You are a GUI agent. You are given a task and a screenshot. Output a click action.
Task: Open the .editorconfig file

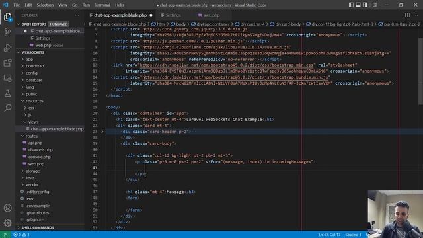pos(38,192)
